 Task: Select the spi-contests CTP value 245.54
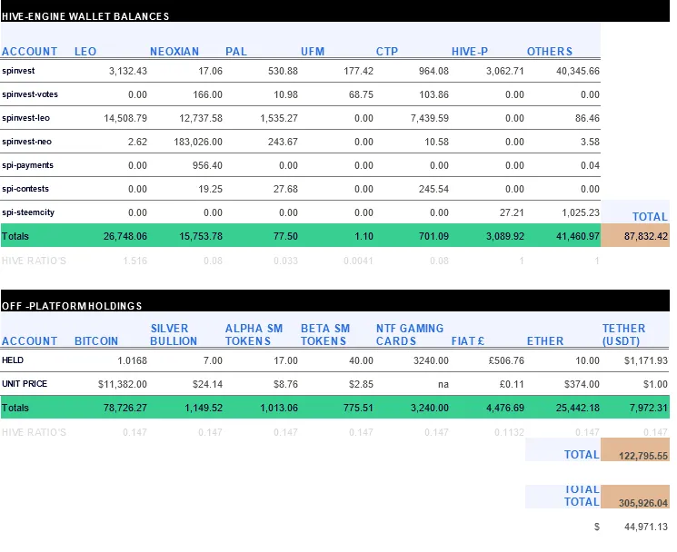[433, 190]
